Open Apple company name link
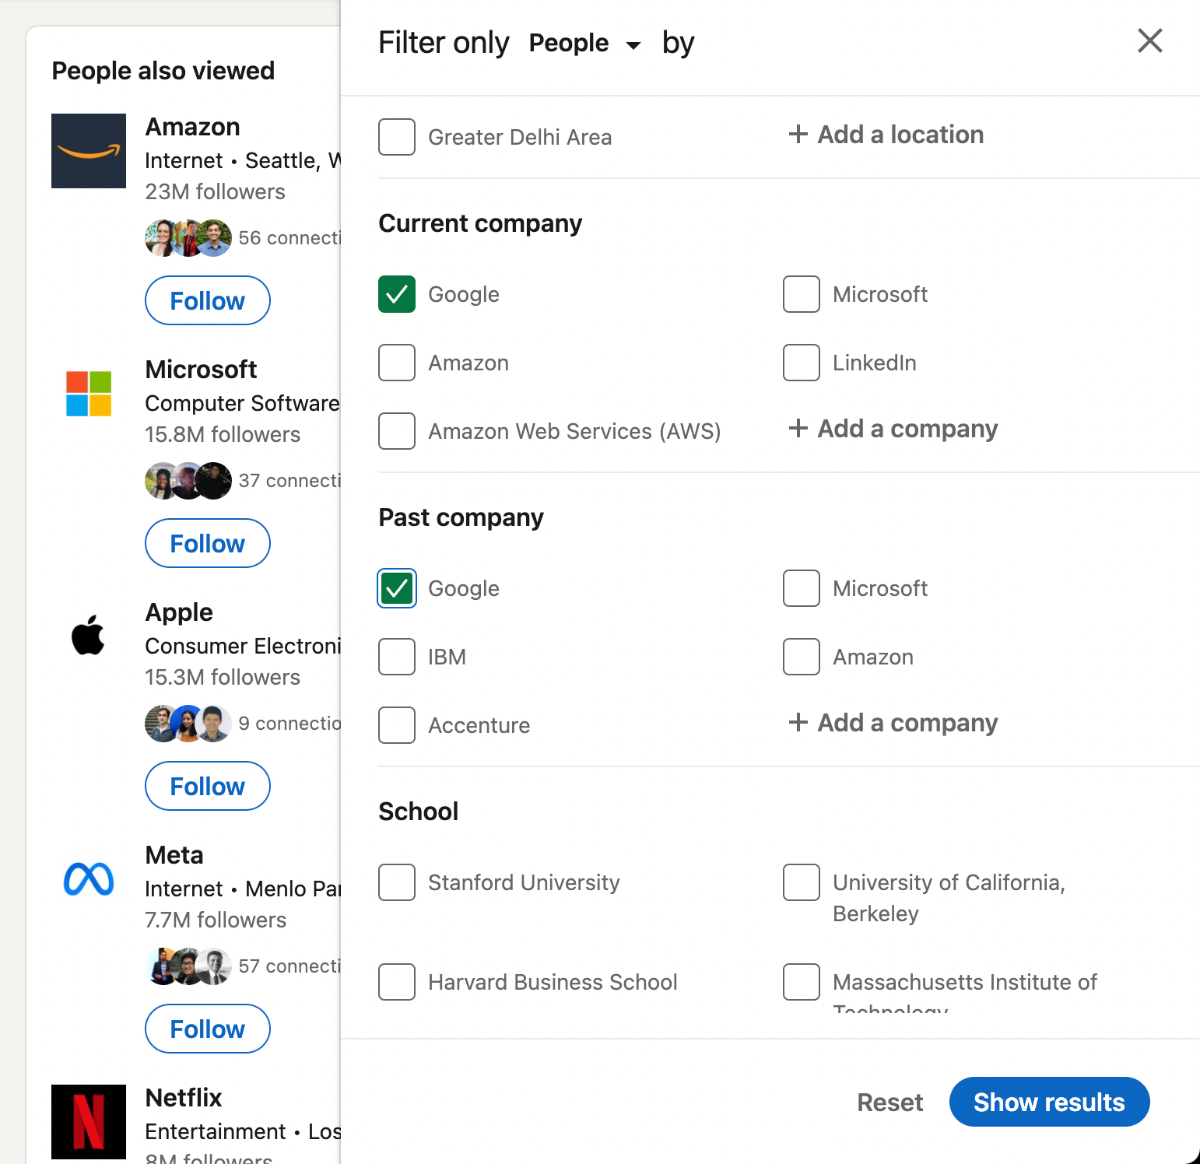This screenshot has width=1200, height=1164. coord(179,612)
